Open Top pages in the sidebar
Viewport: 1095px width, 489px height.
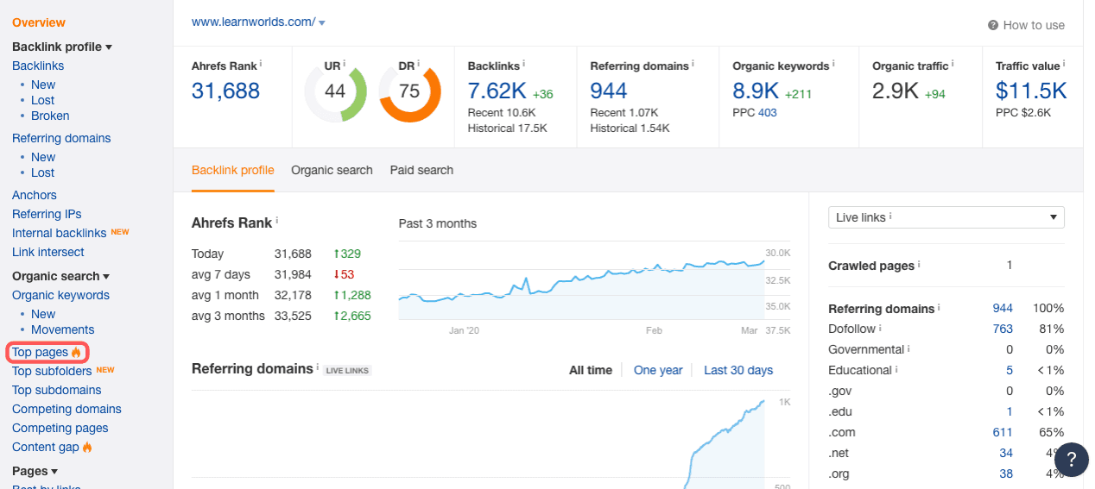click(x=40, y=352)
